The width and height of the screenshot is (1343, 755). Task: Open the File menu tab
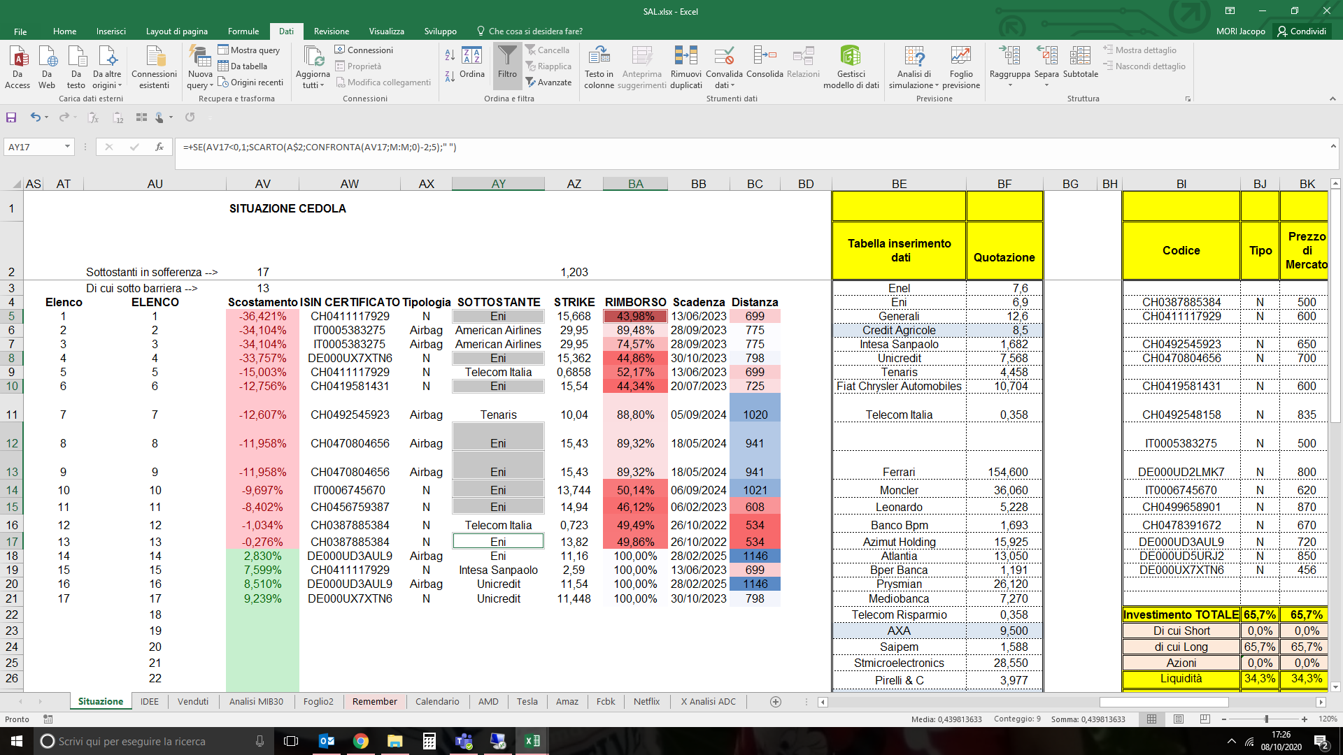20,31
